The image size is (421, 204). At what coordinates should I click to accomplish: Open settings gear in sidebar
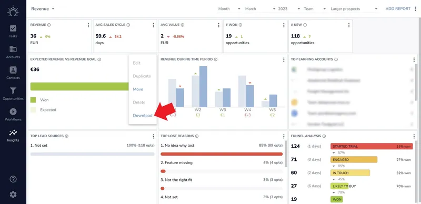point(13,195)
